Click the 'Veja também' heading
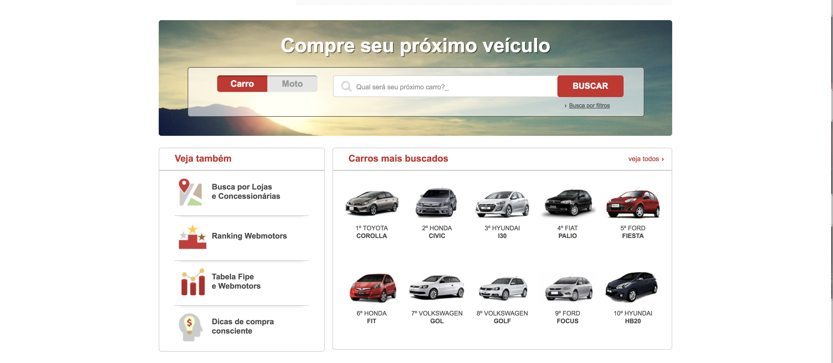Image resolution: width=833 pixels, height=363 pixels. (x=203, y=159)
